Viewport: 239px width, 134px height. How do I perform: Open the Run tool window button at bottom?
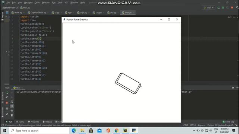[9, 122]
